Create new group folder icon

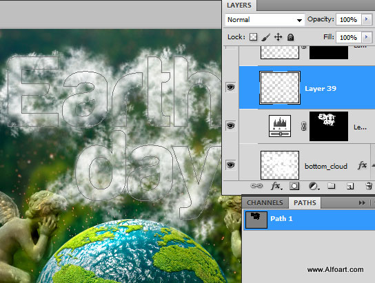[332, 185]
